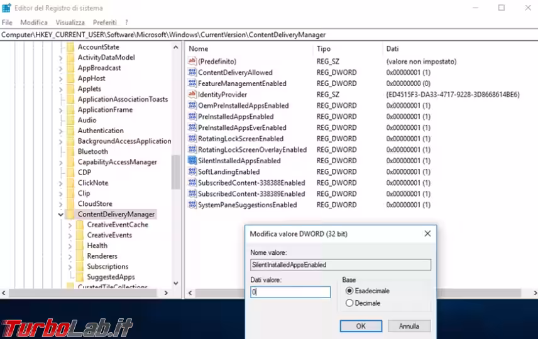
Task: Close the Modifica valore DWORD dialog
Action: point(427,234)
